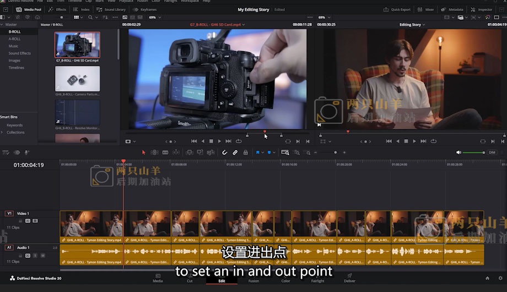Click the Position Lock padlock icon
Screen dimensions: 507x292
(245, 152)
